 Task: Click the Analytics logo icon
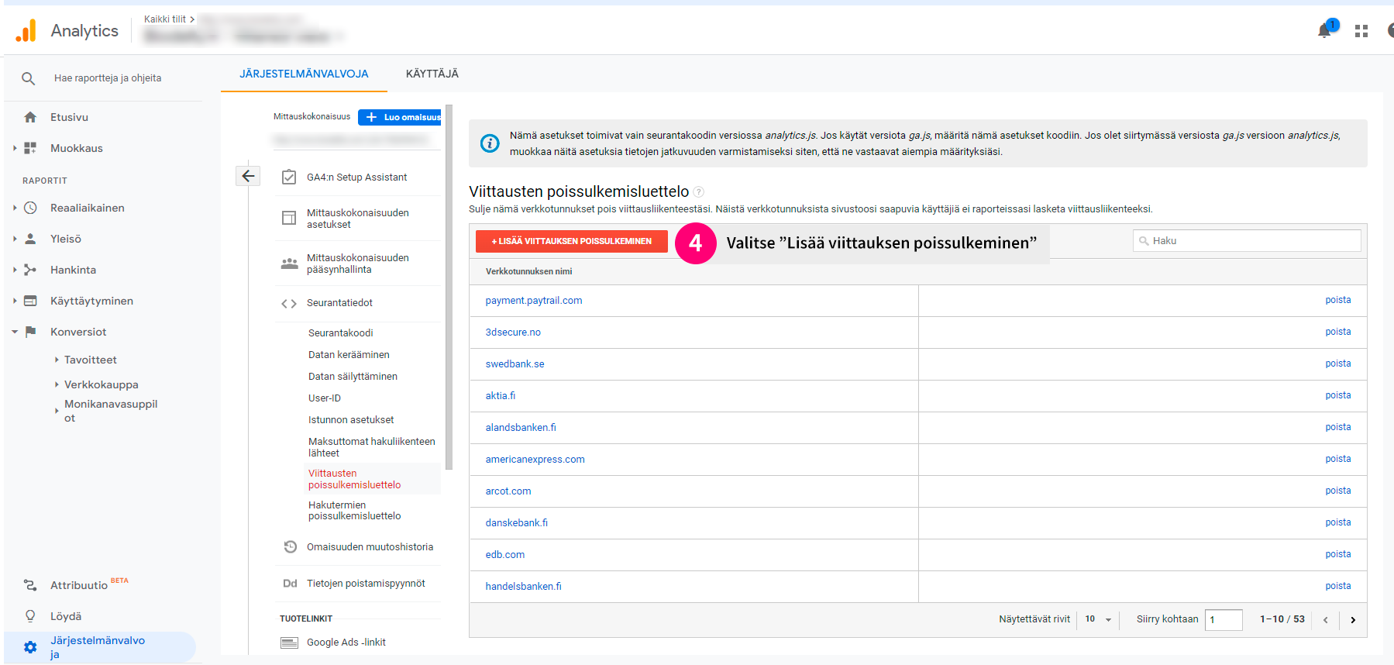(26, 31)
